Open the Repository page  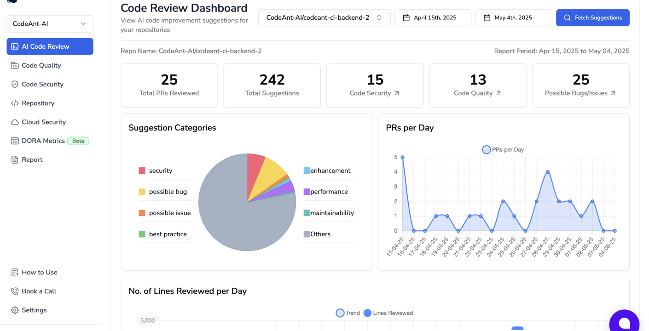tap(50, 103)
